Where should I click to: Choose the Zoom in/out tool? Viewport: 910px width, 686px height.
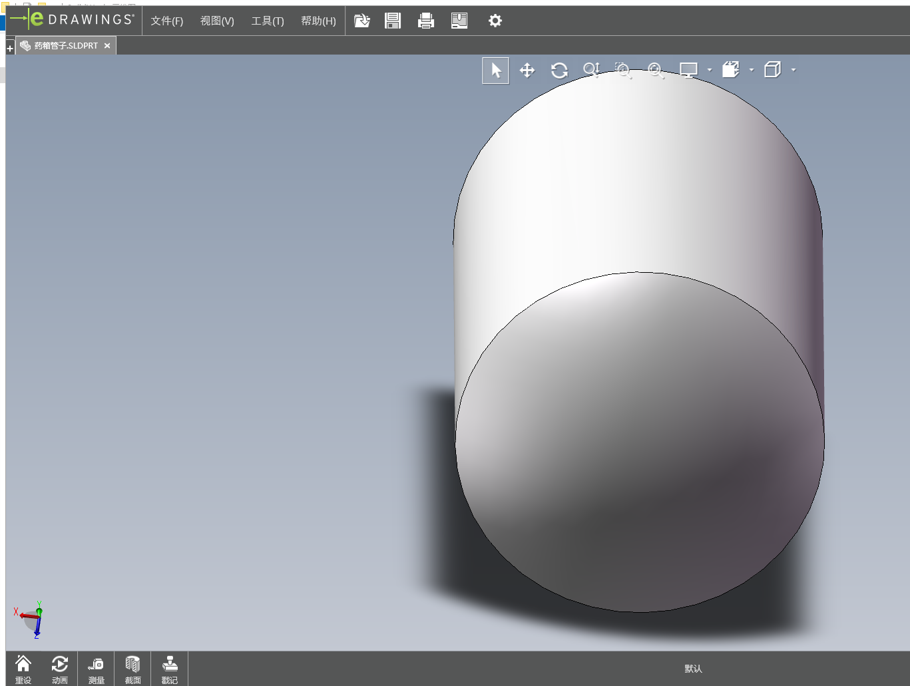(x=591, y=70)
